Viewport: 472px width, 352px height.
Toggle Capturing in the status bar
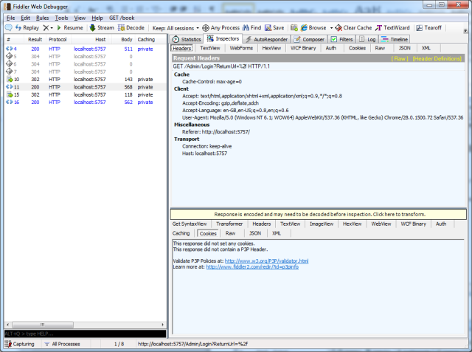tap(20, 344)
